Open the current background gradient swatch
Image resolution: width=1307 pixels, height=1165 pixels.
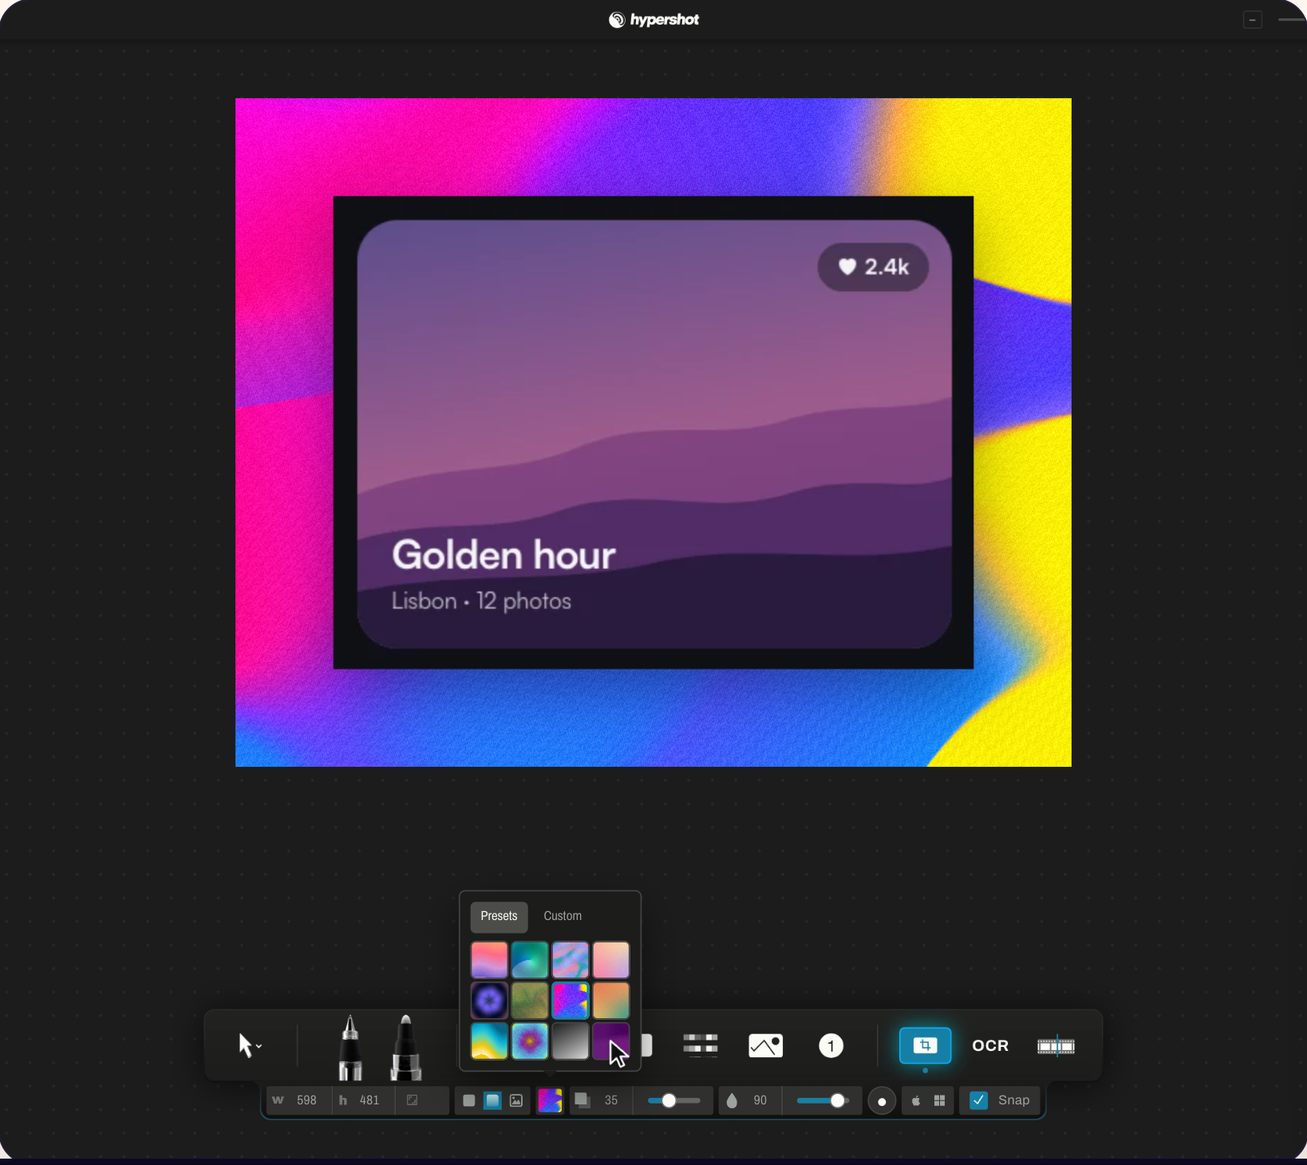point(550,1100)
